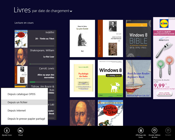Screen dimensions: 175x140
Task: Click 'Shakespeare, William' author label
Action: click(42, 50)
